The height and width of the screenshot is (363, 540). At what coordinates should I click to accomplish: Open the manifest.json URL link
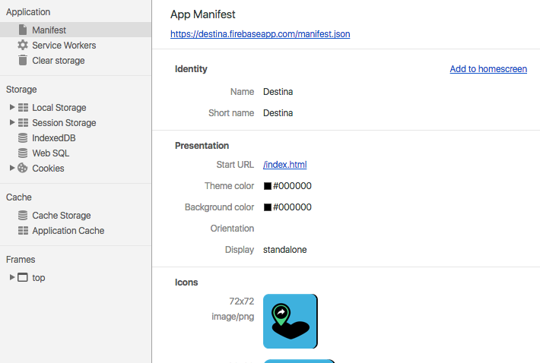point(260,34)
